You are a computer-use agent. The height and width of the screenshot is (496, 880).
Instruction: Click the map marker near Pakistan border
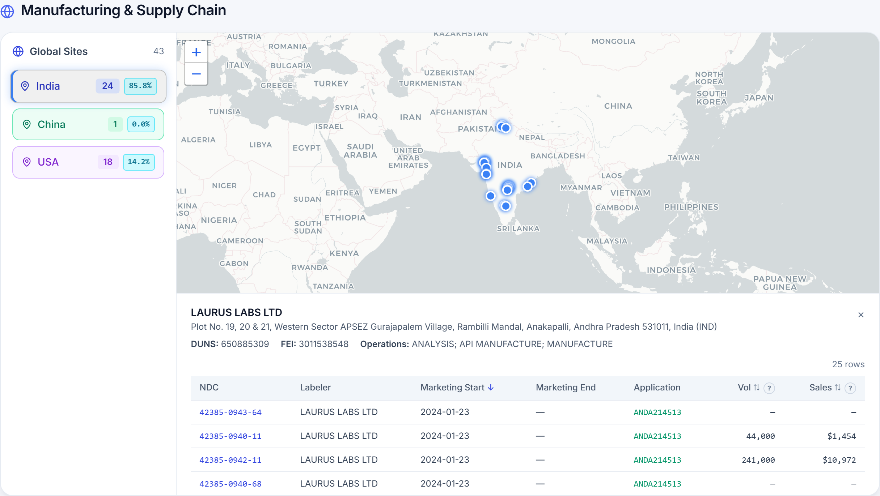506,128
